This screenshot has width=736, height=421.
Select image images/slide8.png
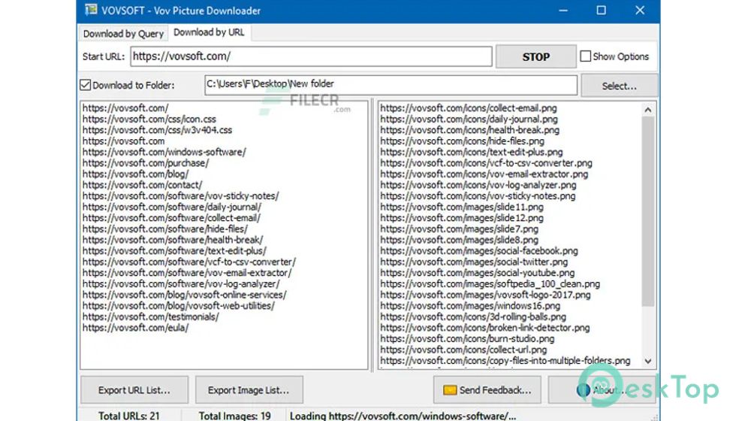pos(460,240)
